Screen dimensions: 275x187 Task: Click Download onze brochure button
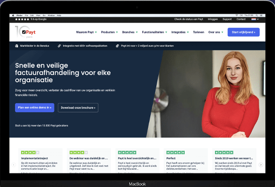[x=78, y=108]
